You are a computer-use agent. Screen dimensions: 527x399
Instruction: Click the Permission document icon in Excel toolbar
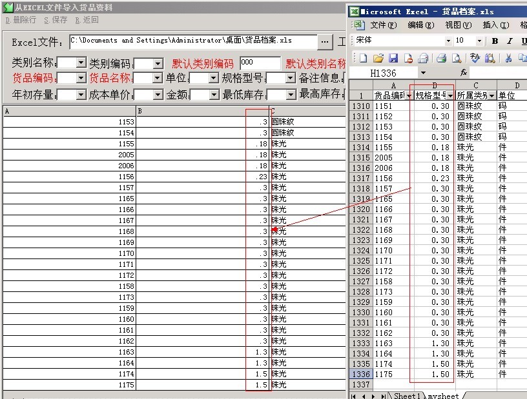[x=408, y=59]
